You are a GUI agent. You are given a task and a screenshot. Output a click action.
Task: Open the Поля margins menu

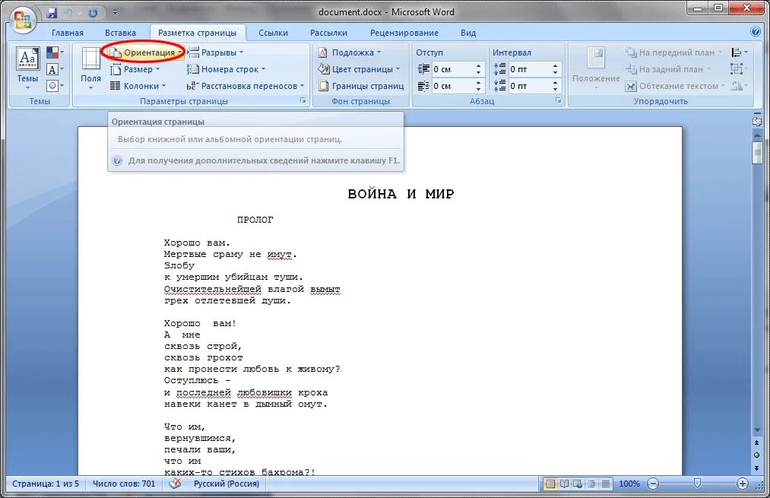[91, 68]
